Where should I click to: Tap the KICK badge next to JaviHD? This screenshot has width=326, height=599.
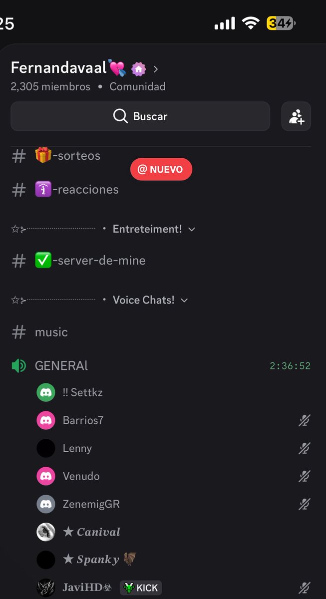[141, 588]
